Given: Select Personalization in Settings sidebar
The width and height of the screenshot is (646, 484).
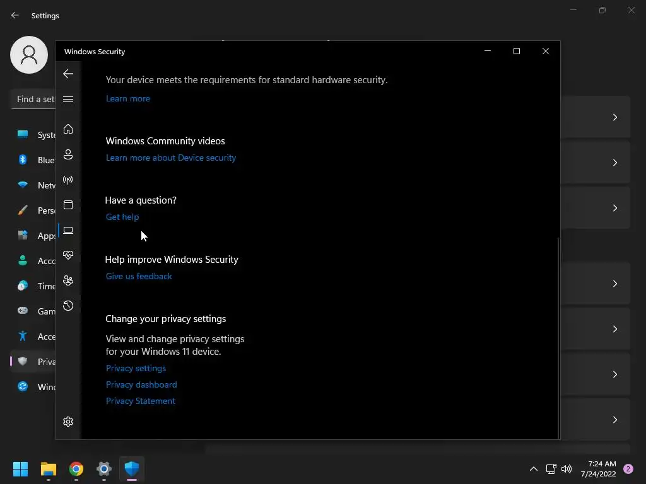Looking at the screenshot, I should [x=33, y=210].
